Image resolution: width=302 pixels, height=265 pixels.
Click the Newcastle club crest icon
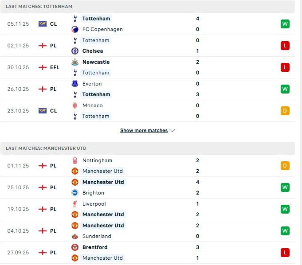coord(75,62)
